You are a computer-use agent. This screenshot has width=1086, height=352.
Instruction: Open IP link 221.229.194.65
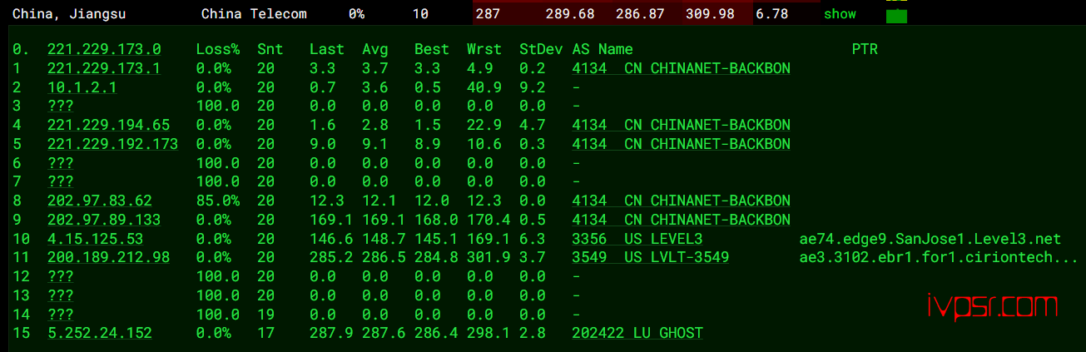(x=108, y=125)
